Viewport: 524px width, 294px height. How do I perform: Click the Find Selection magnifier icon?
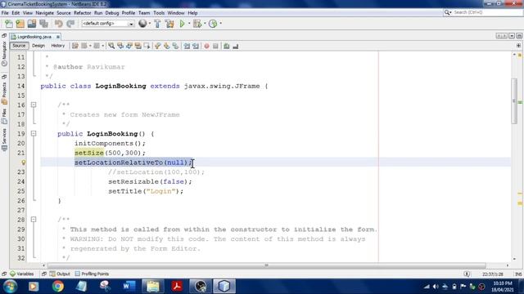point(111,46)
